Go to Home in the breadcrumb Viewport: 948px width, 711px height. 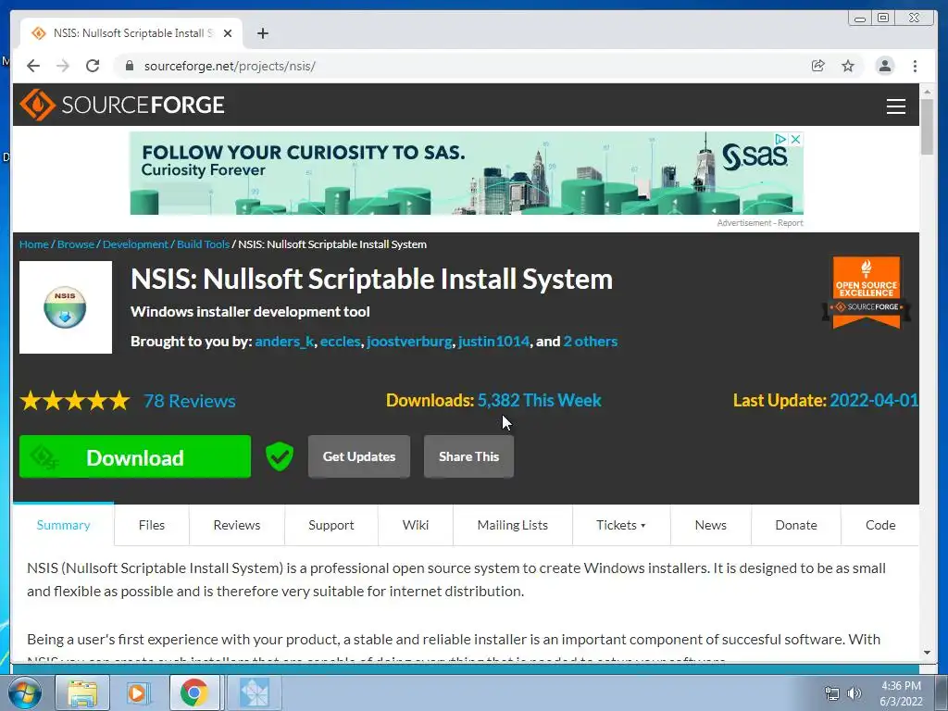pos(34,244)
